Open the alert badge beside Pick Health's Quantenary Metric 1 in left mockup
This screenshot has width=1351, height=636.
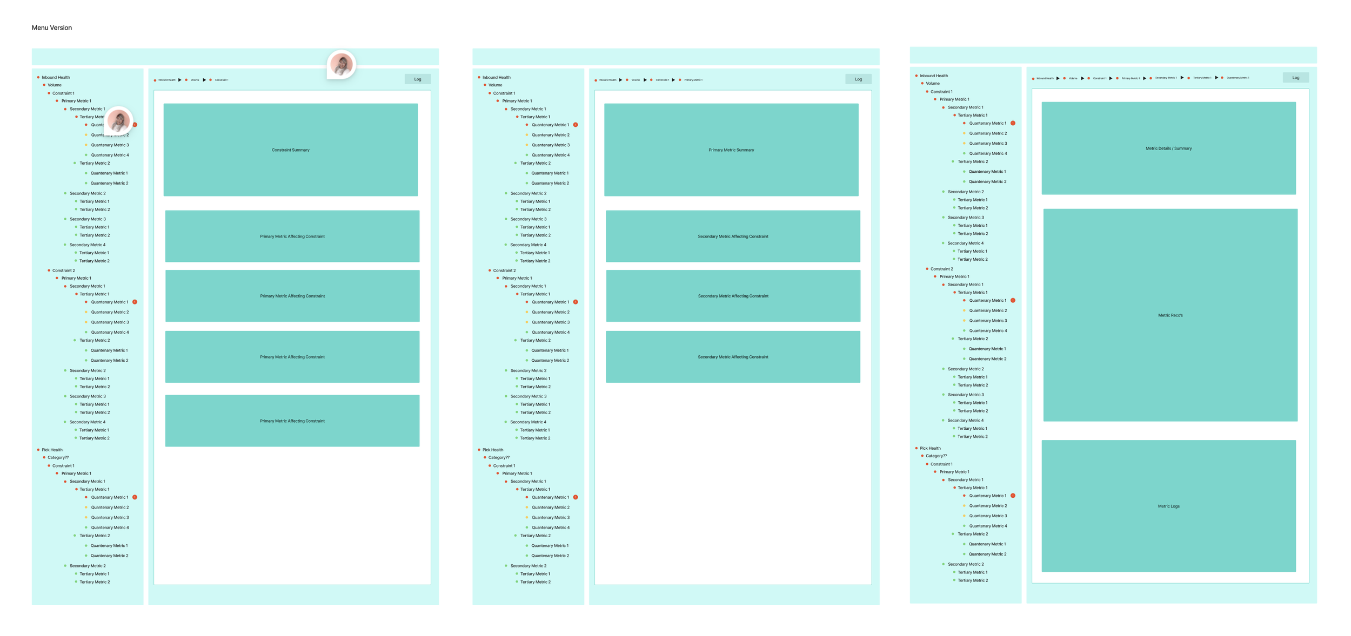tap(135, 497)
